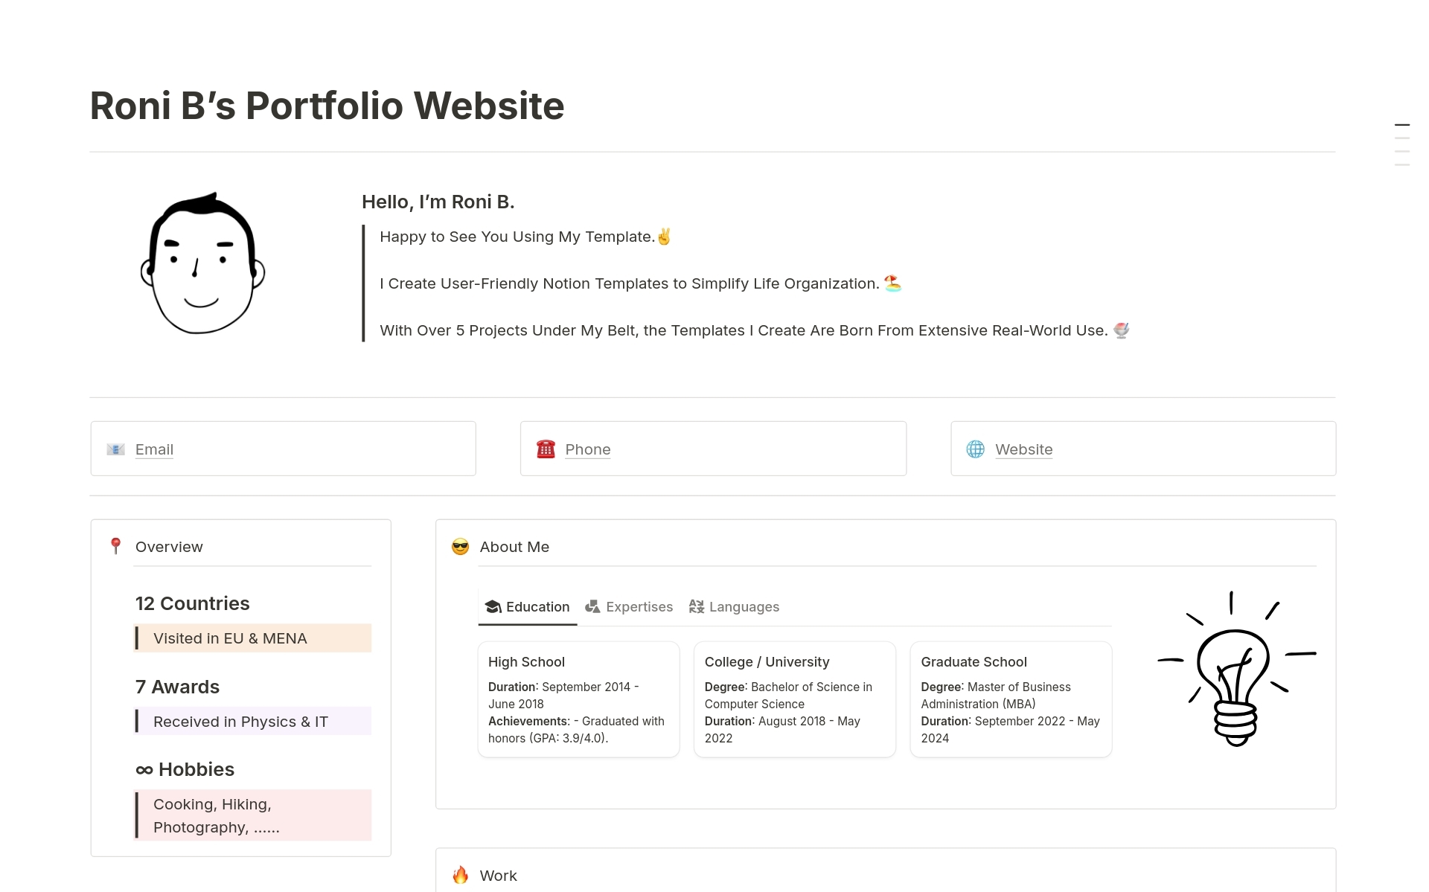Click the fire icon beside Work
Screen dimensions: 1429x892
[461, 875]
